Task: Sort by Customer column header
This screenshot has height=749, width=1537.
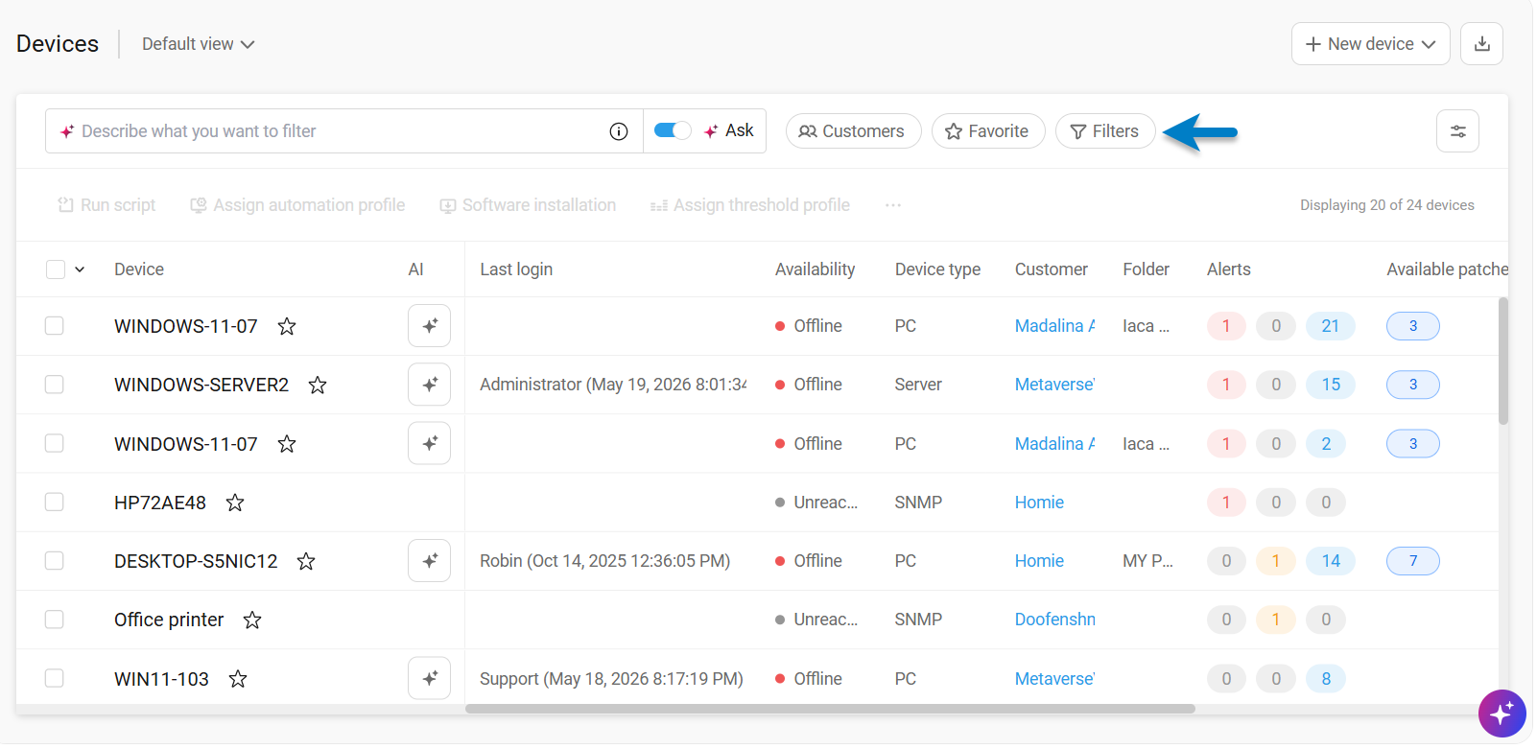Action: [1052, 269]
